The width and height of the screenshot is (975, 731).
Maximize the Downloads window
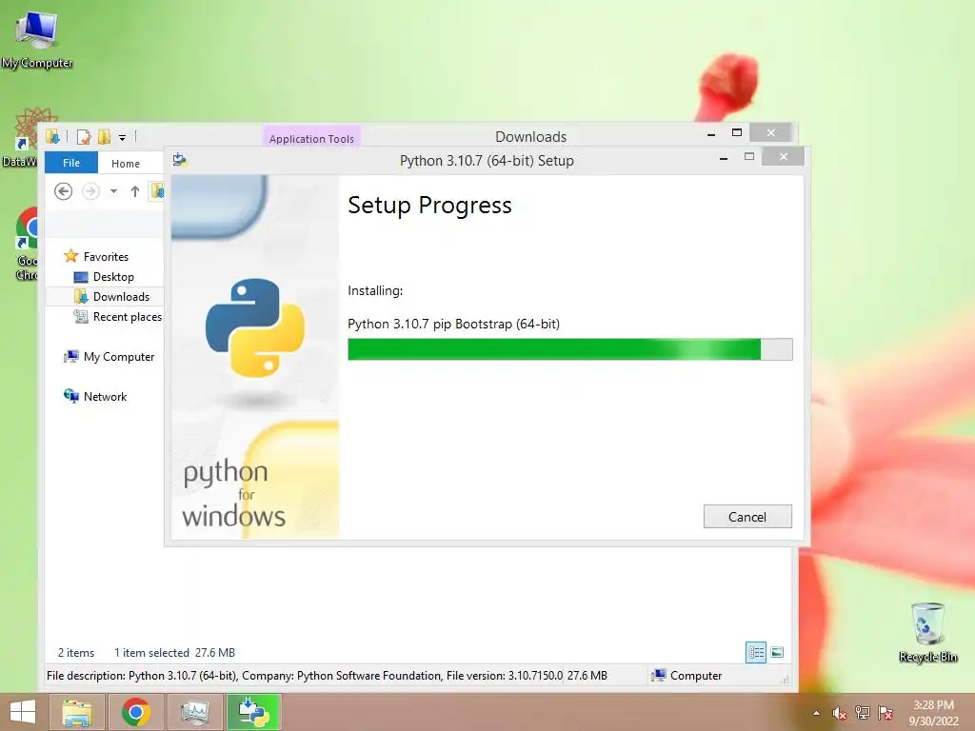click(x=737, y=132)
